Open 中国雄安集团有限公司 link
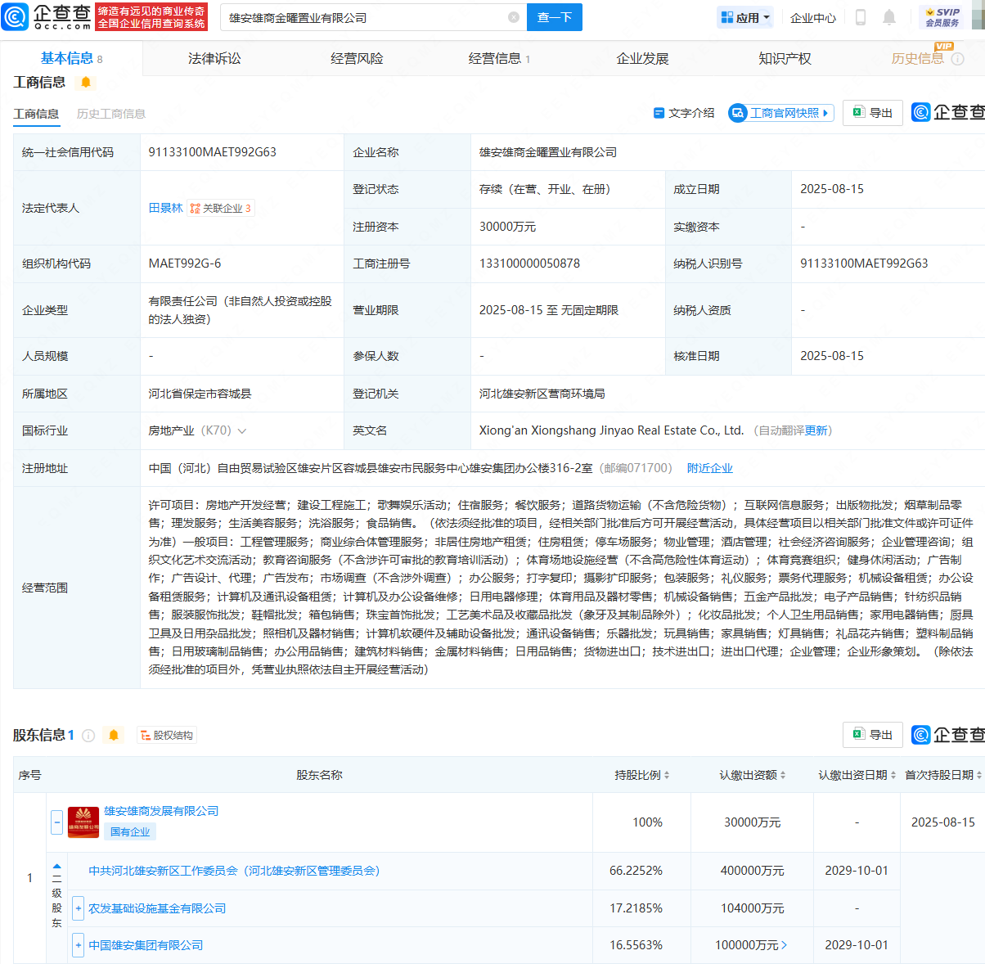 coord(146,945)
